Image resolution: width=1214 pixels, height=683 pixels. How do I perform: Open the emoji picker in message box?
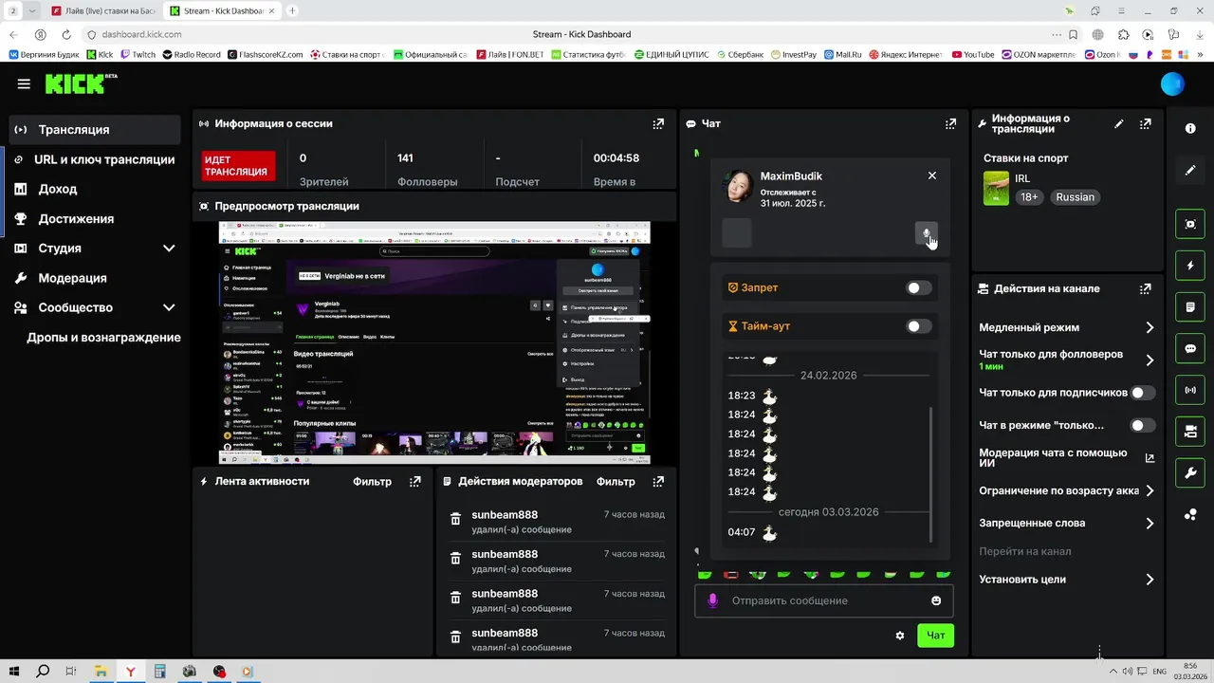tap(936, 600)
